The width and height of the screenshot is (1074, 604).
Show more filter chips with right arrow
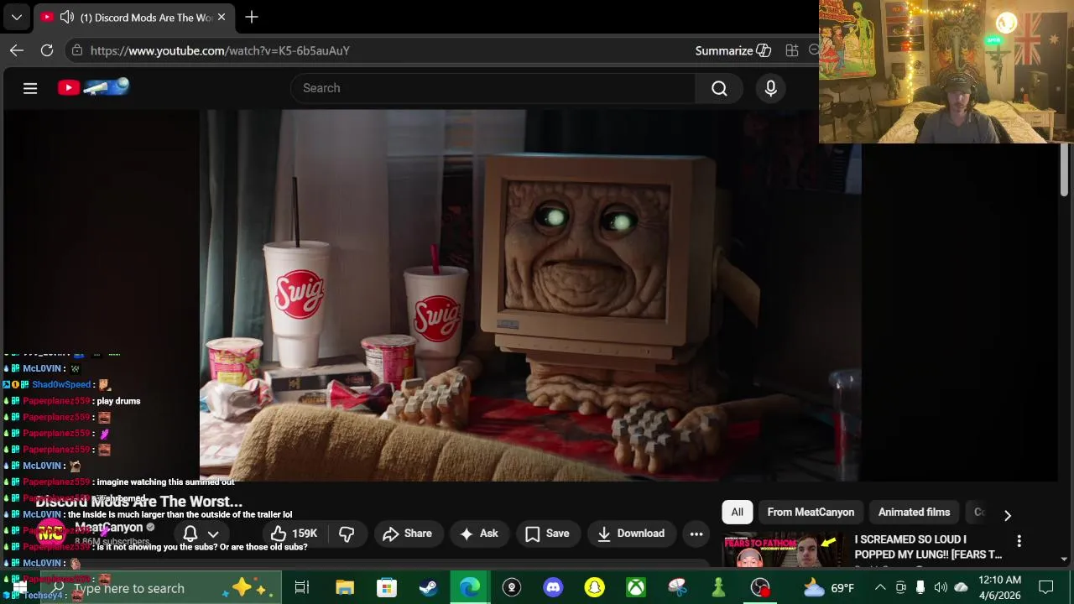1008,515
